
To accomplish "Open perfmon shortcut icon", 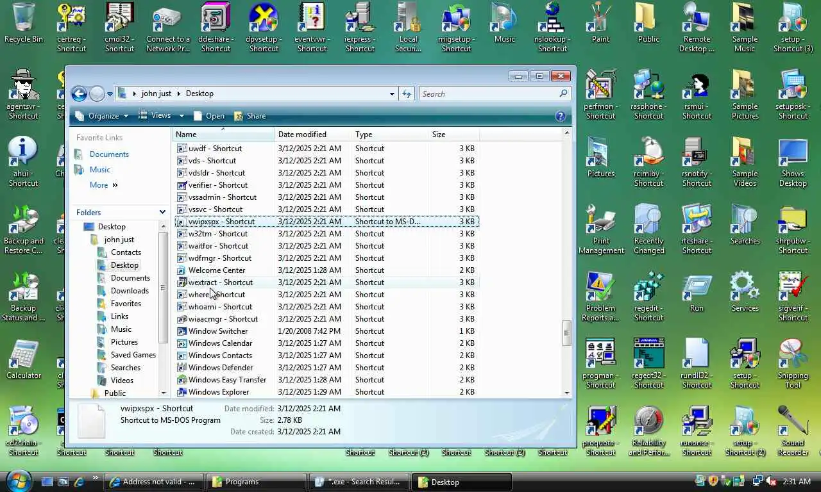I will [x=600, y=95].
